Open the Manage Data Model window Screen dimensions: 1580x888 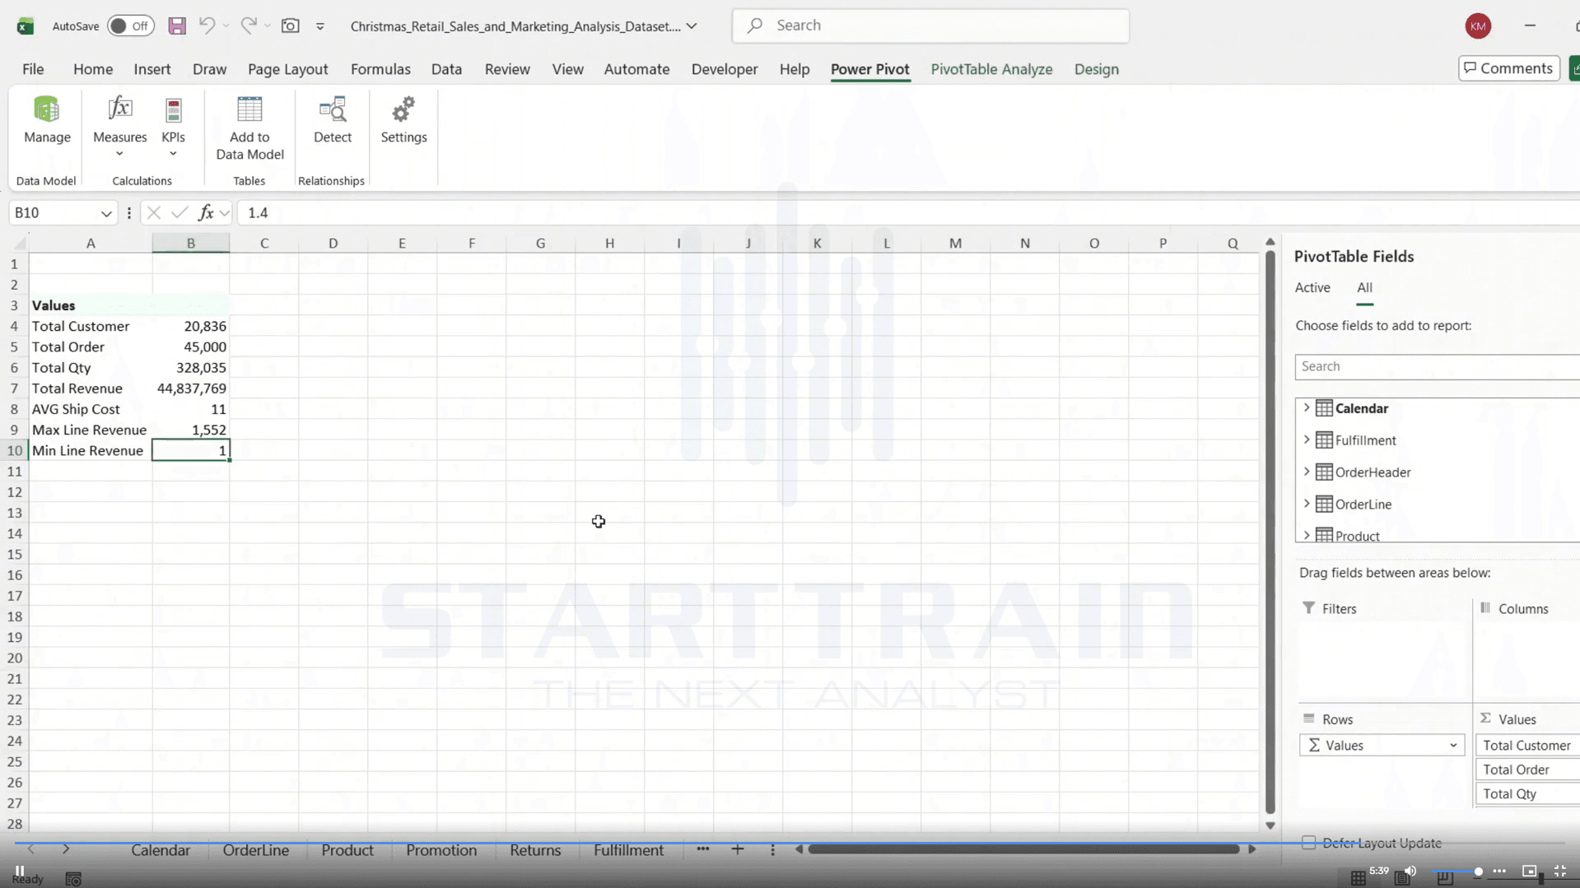tap(47, 120)
